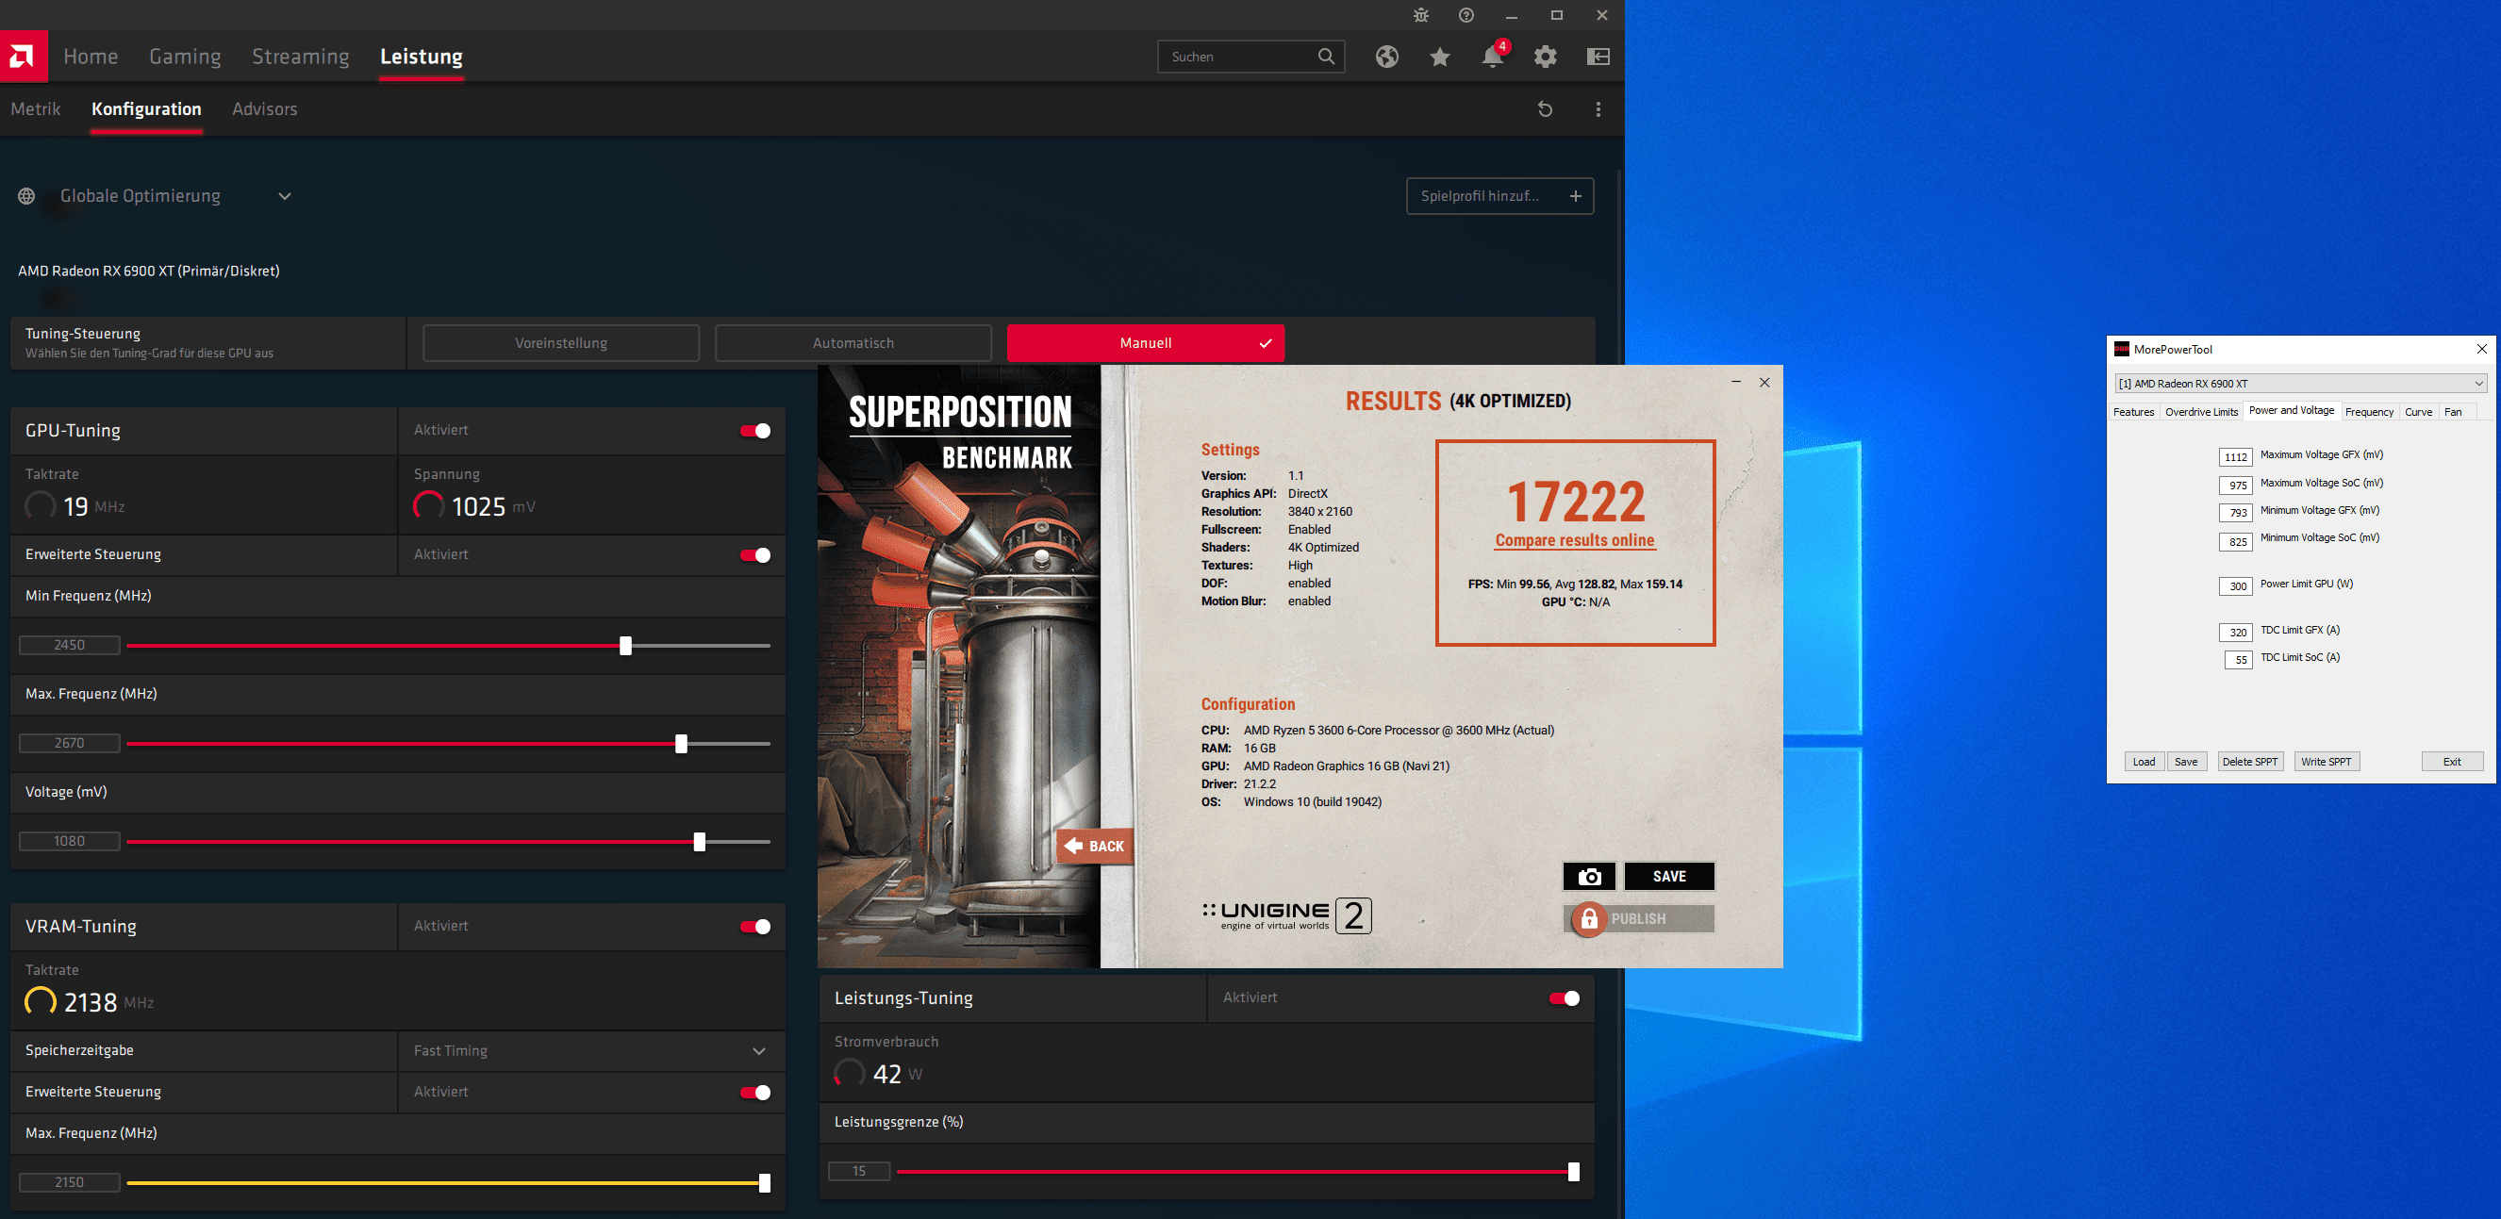Select Manuell tuning mode

click(x=1146, y=342)
